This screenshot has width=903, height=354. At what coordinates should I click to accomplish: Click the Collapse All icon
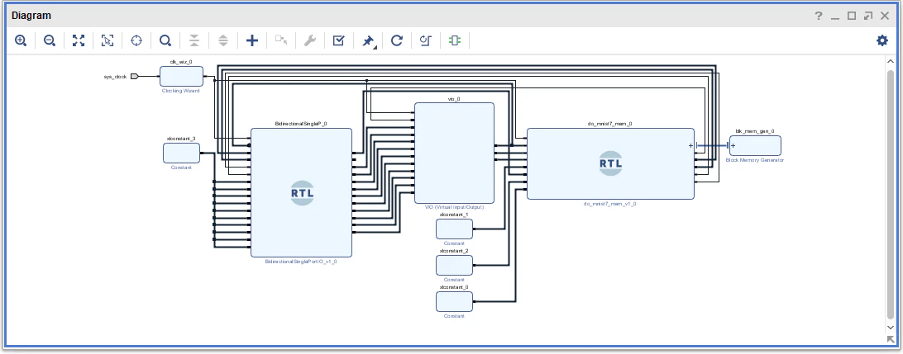194,40
